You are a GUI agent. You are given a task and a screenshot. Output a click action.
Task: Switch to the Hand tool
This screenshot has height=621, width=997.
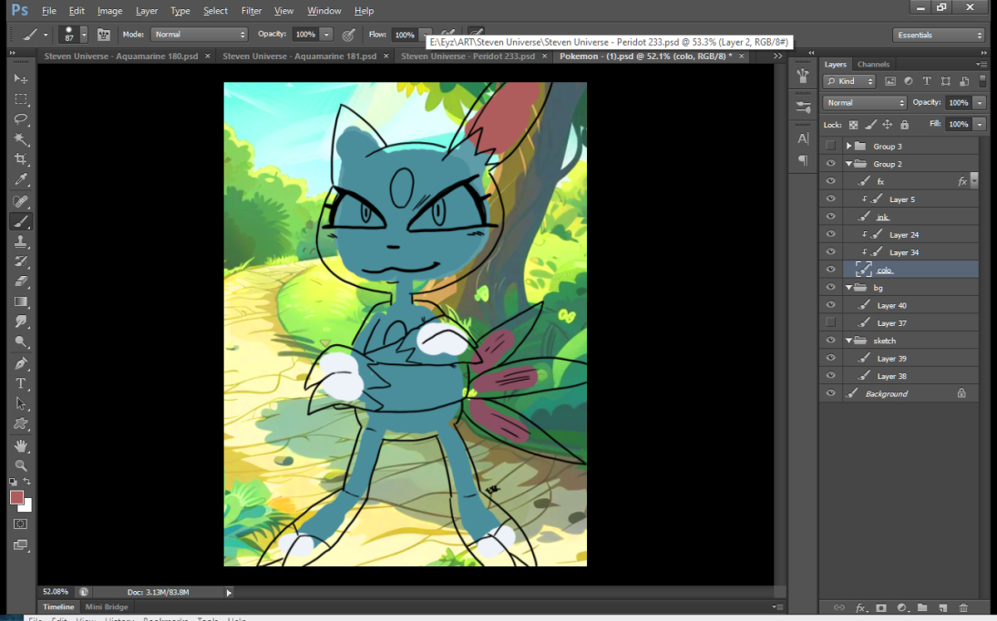coord(21,445)
